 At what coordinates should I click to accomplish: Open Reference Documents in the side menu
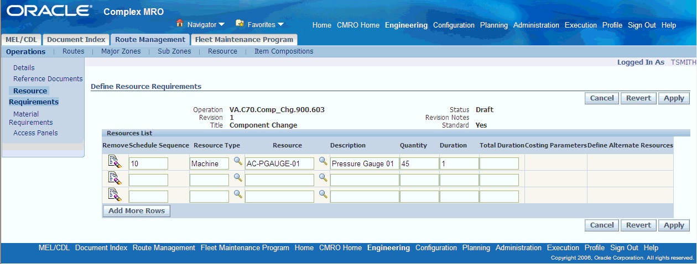click(x=48, y=79)
